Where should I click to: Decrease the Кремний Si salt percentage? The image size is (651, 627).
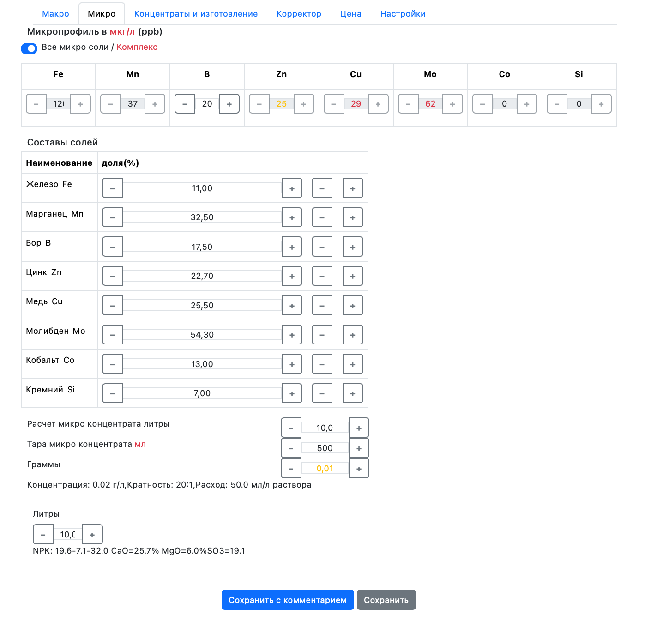[112, 393]
